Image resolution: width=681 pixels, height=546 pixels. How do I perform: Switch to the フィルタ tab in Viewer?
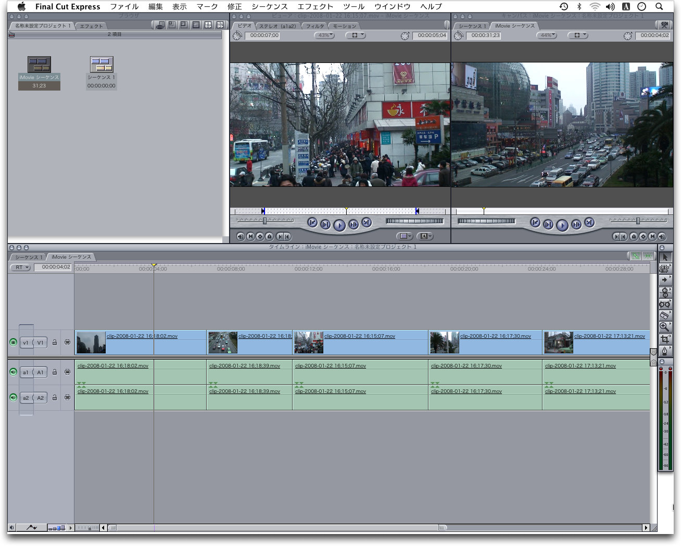tap(314, 26)
